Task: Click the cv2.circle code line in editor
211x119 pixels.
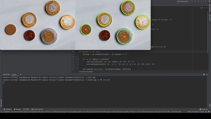Action: click(110, 62)
